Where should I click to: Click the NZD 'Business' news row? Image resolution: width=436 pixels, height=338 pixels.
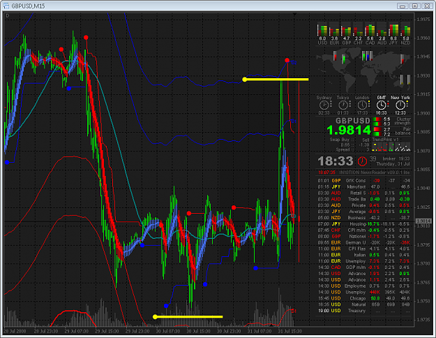coord(363,218)
